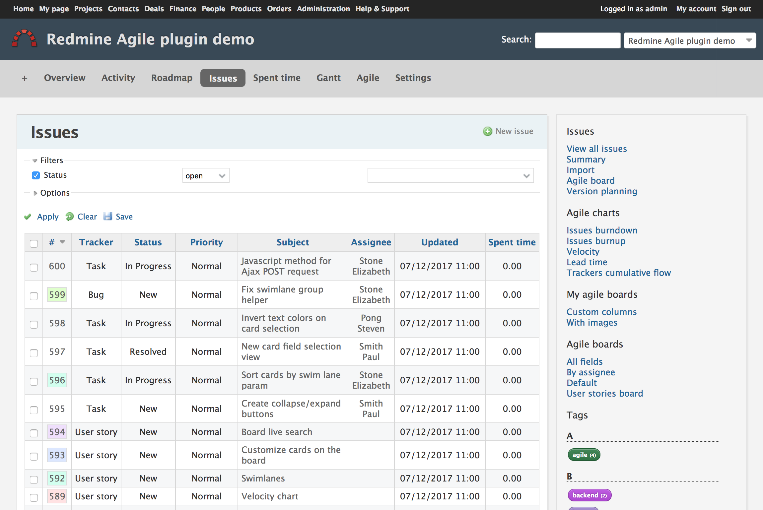The width and height of the screenshot is (763, 510).
Task: Click the plus tab left of Overview
Action: 25,78
